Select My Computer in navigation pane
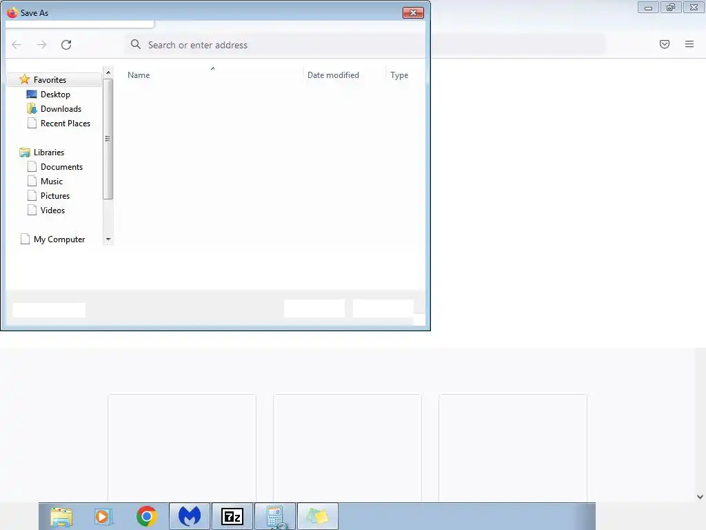Viewport: 706px width, 530px height. click(59, 239)
